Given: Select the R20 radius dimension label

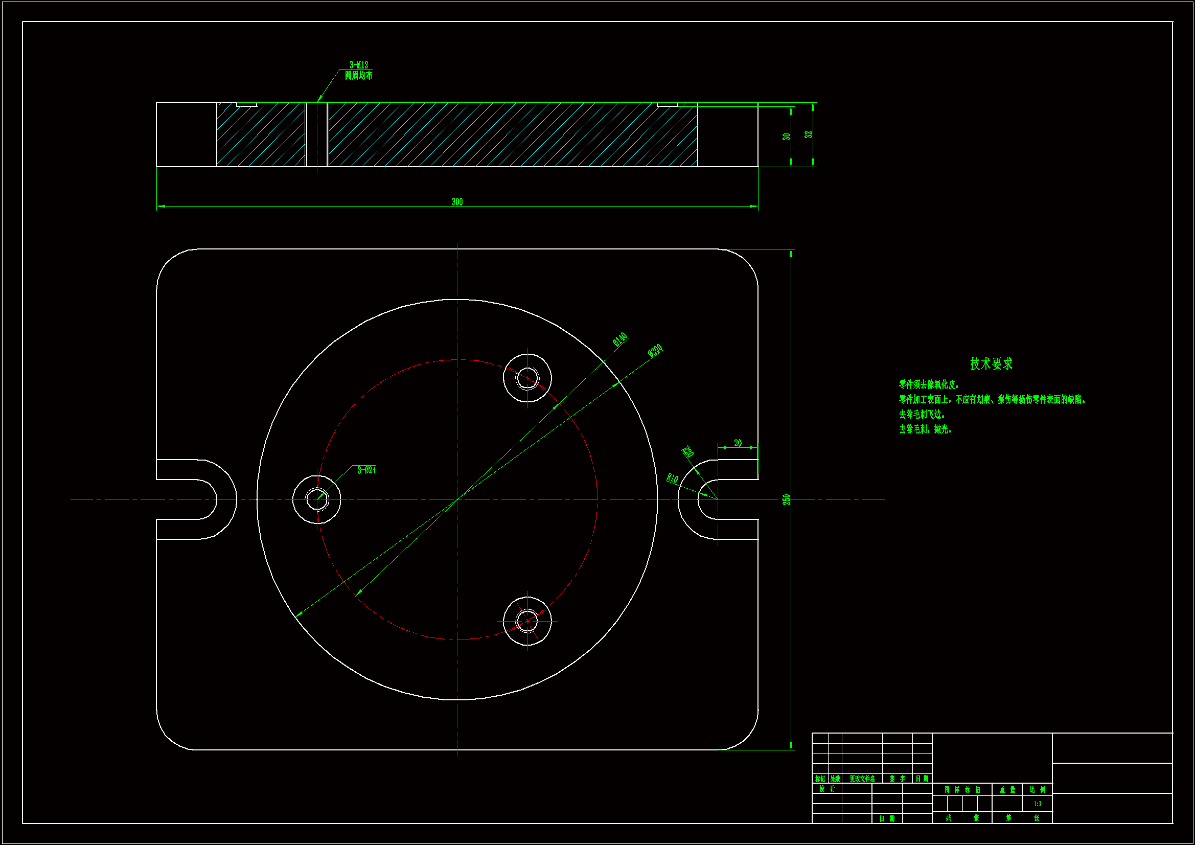Looking at the screenshot, I should pos(687,451).
